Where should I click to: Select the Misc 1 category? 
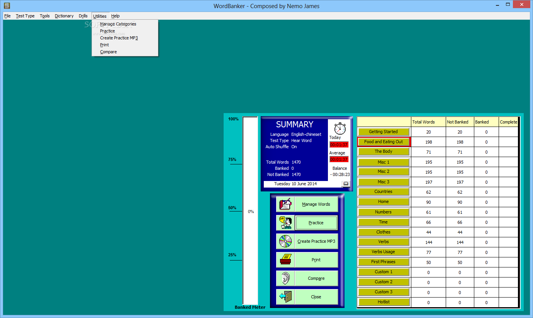click(x=384, y=162)
